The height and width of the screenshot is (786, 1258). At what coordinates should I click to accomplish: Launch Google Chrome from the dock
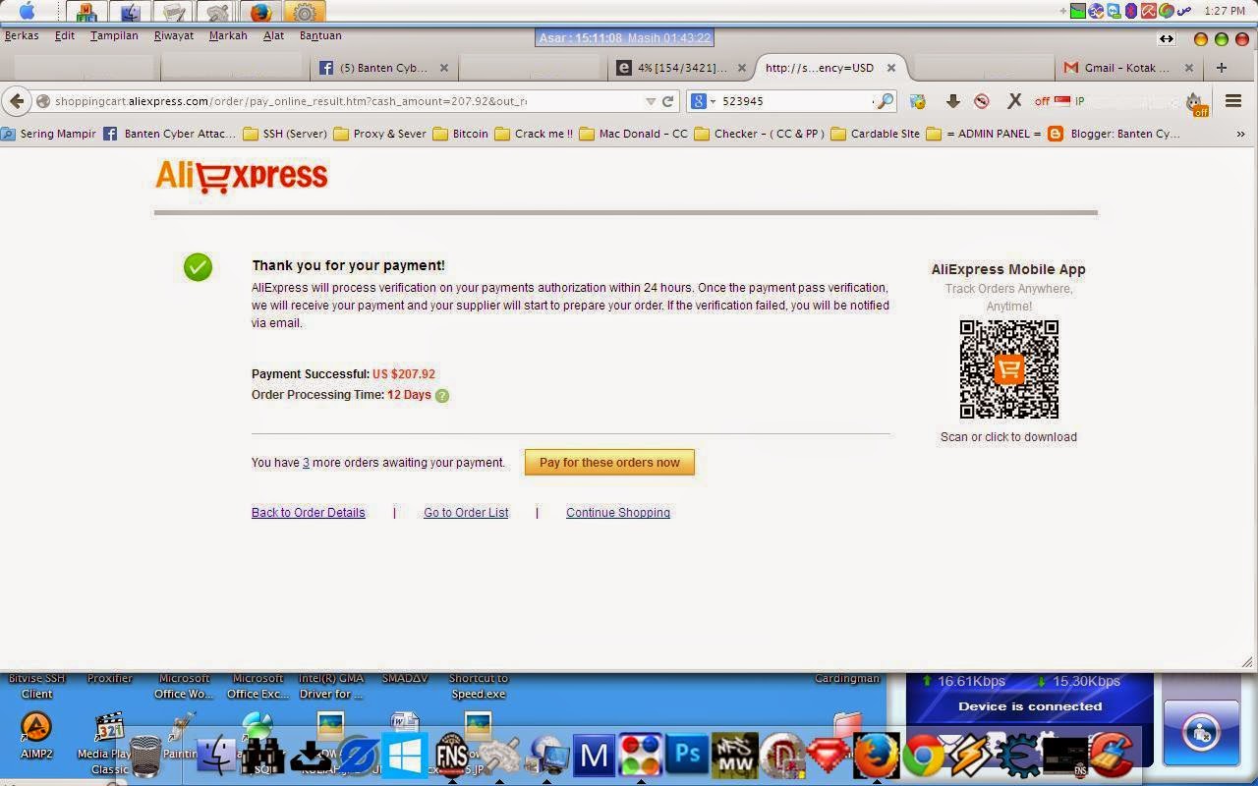coord(924,757)
